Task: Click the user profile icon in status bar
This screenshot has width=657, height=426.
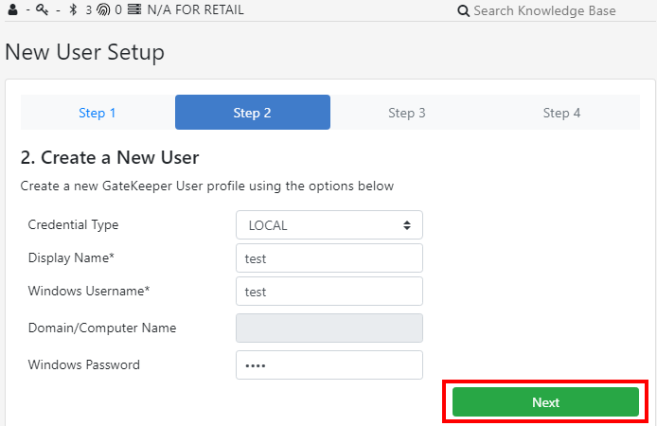Action: coord(12,10)
